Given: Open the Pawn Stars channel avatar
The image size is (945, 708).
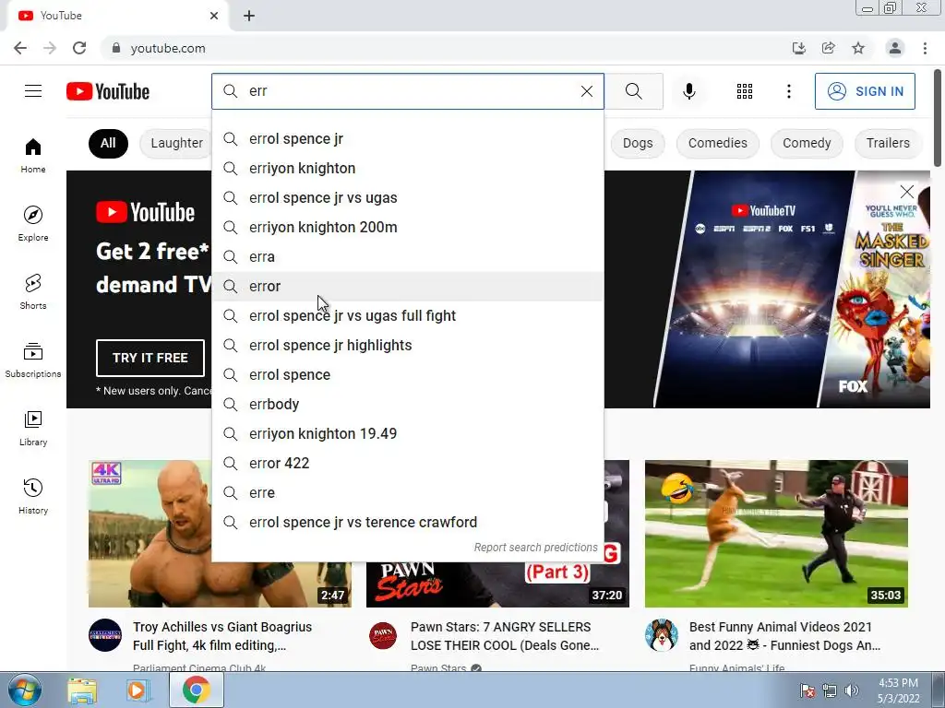Looking at the screenshot, I should tap(383, 635).
